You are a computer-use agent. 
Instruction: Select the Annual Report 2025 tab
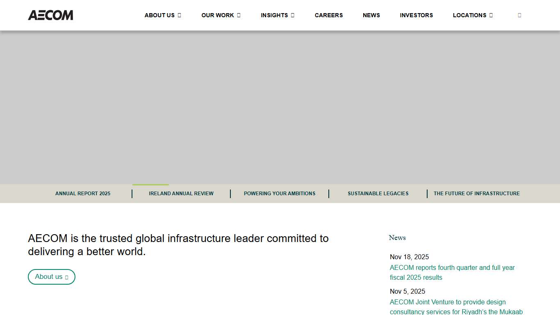83,194
